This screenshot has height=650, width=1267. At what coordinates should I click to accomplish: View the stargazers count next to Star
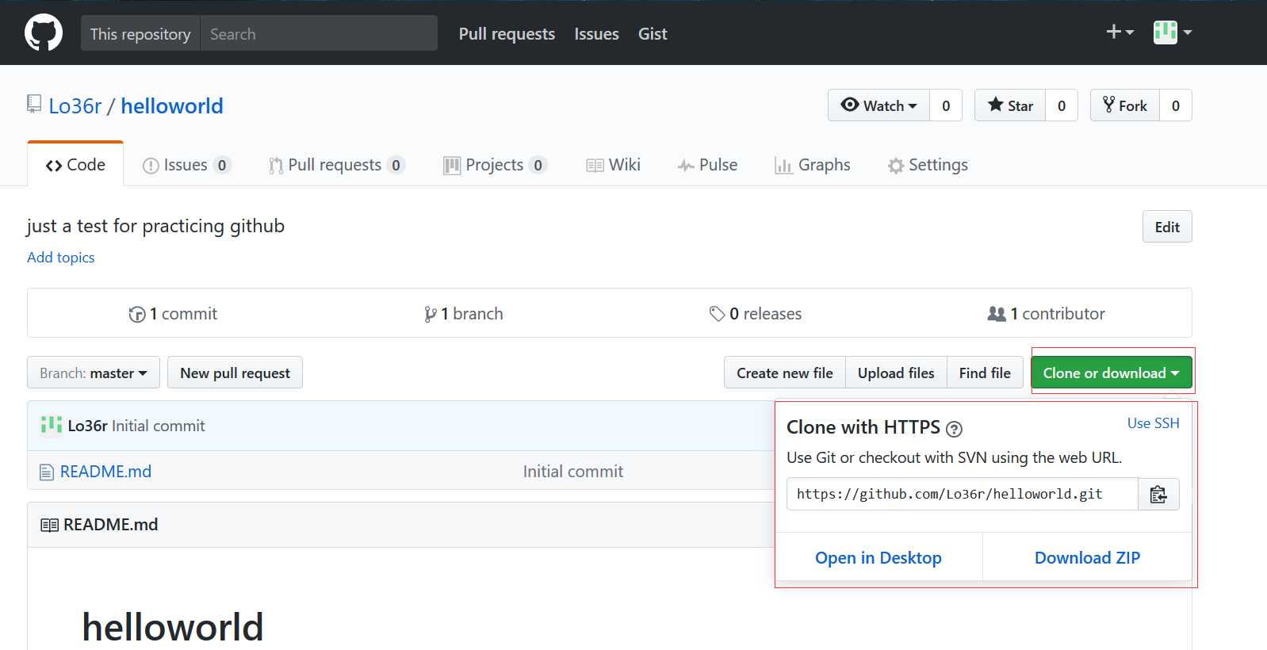[1062, 105]
